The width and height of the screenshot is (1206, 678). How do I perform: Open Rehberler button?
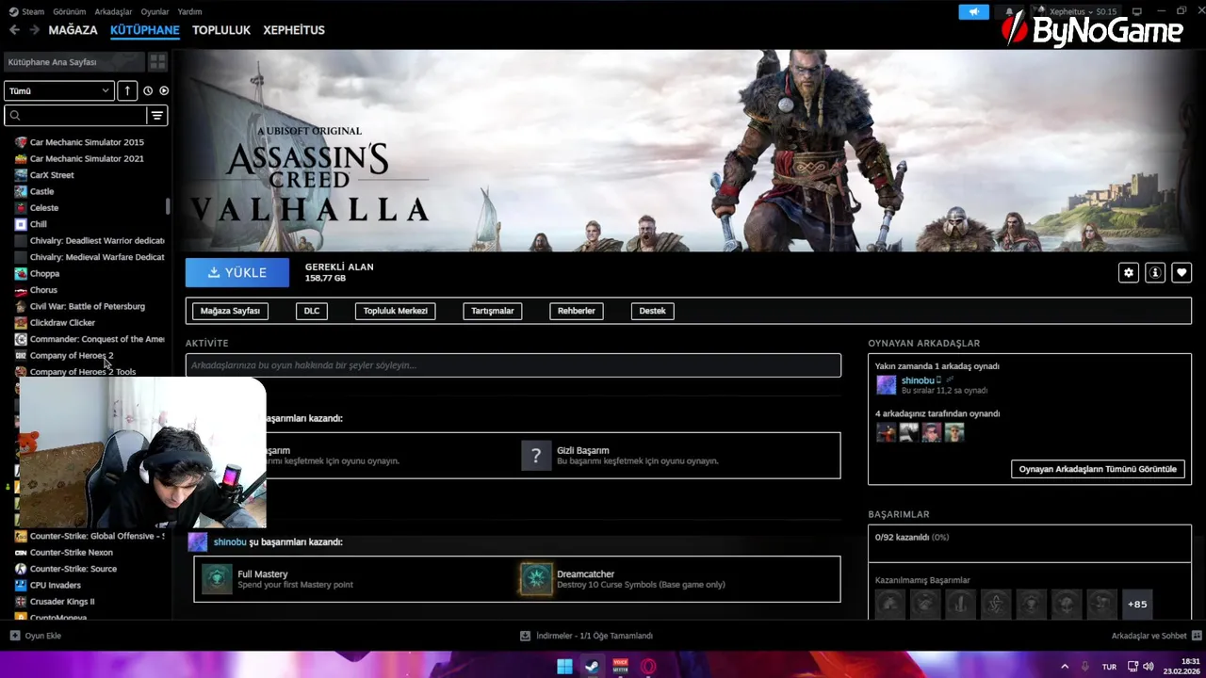point(577,311)
